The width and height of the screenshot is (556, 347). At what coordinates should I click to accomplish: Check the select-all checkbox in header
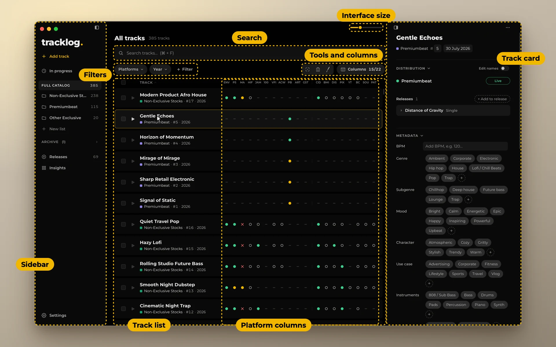(x=123, y=82)
